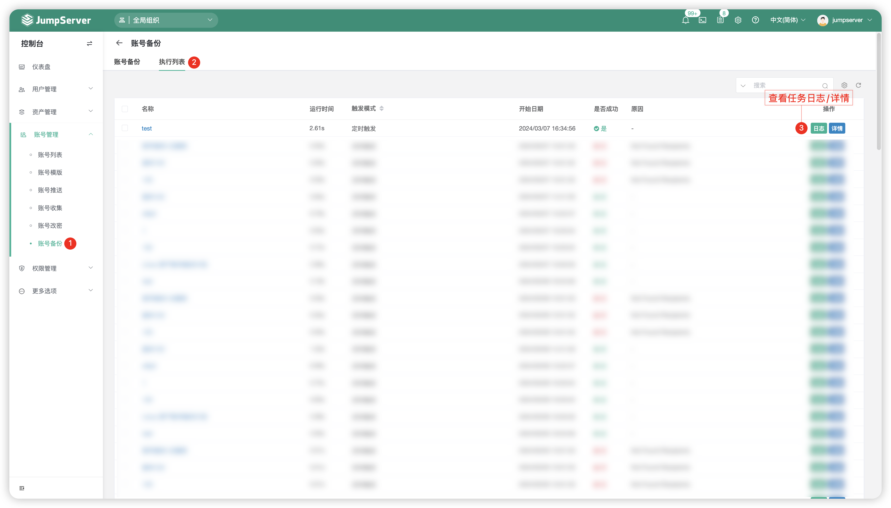Open the jumpserver user dropdown
The width and height of the screenshot is (891, 508).
pyautogui.click(x=852, y=20)
